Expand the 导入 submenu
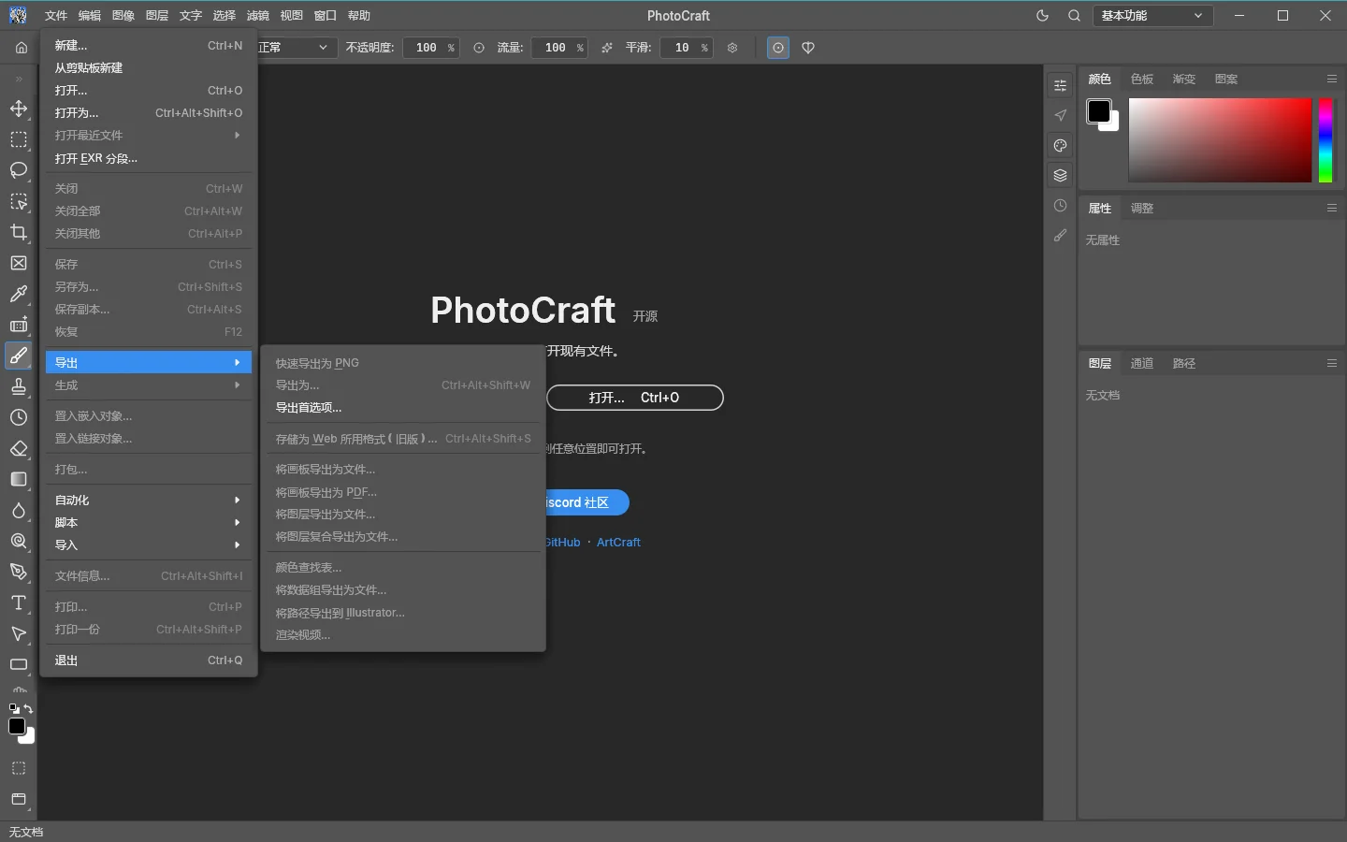 (149, 545)
